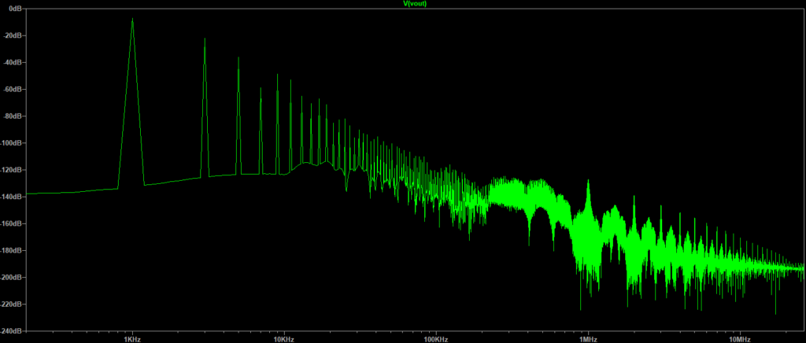The height and width of the screenshot is (343, 806).
Task: Click the -20dB vertical axis label
Action: point(12,35)
